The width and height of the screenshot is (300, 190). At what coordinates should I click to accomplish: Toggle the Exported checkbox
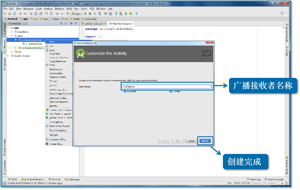[x=125, y=91]
